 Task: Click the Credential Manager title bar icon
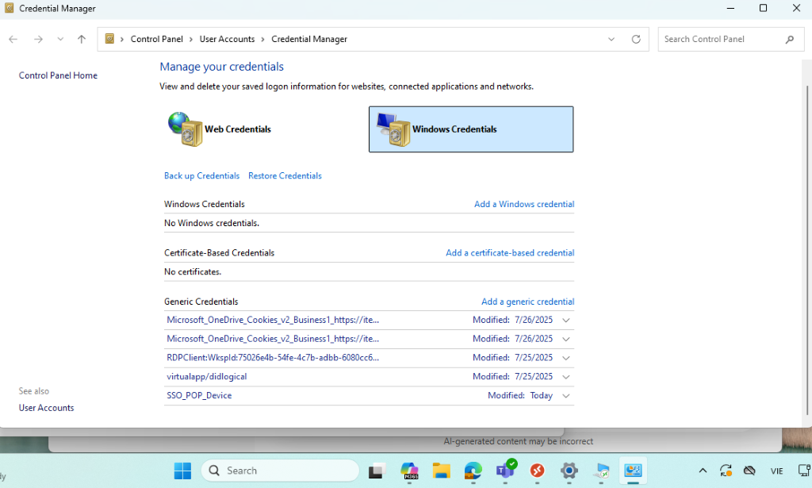point(9,8)
